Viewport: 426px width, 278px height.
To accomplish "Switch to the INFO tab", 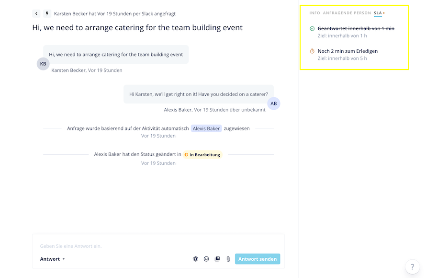I will coord(314,13).
